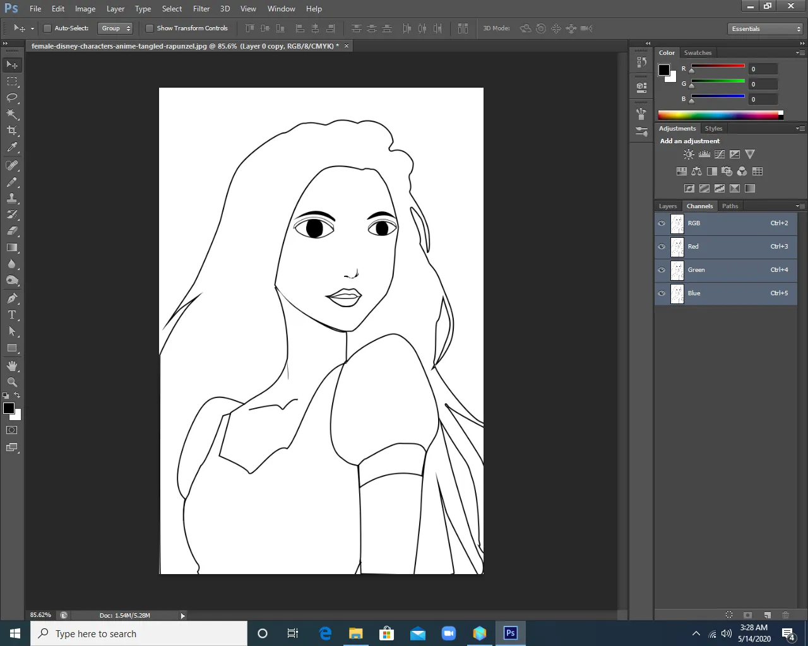Select the Magic Wand tool
This screenshot has height=646, width=808.
[x=12, y=114]
